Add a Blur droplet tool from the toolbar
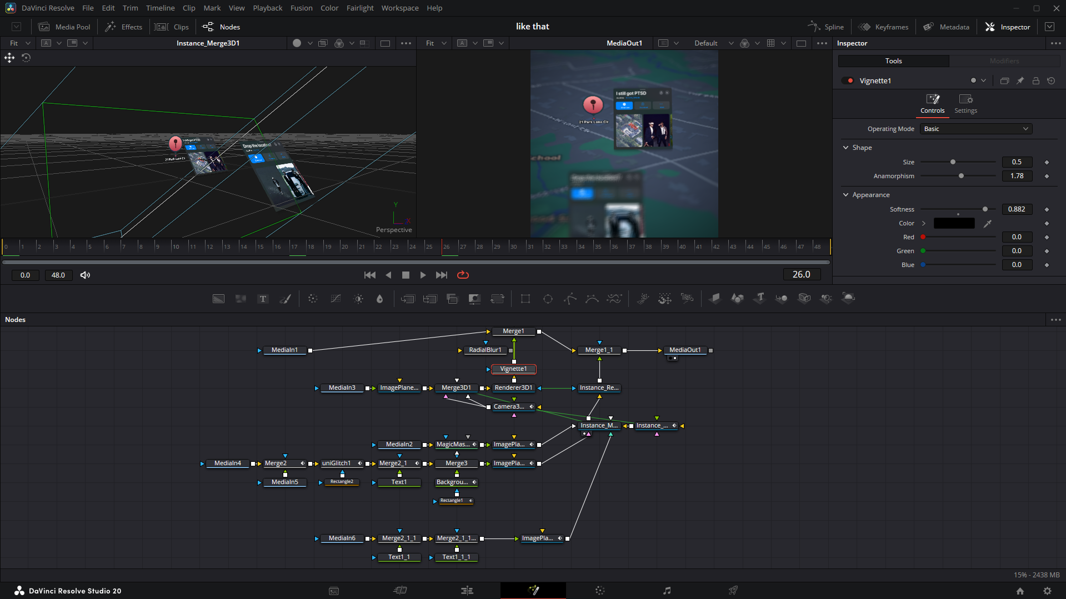The width and height of the screenshot is (1066, 599). coord(380,299)
